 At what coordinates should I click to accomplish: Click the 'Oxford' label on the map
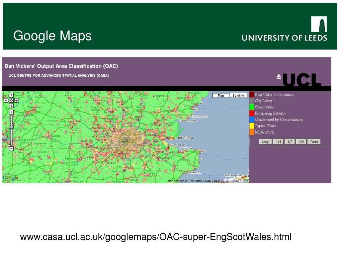pos(79,121)
